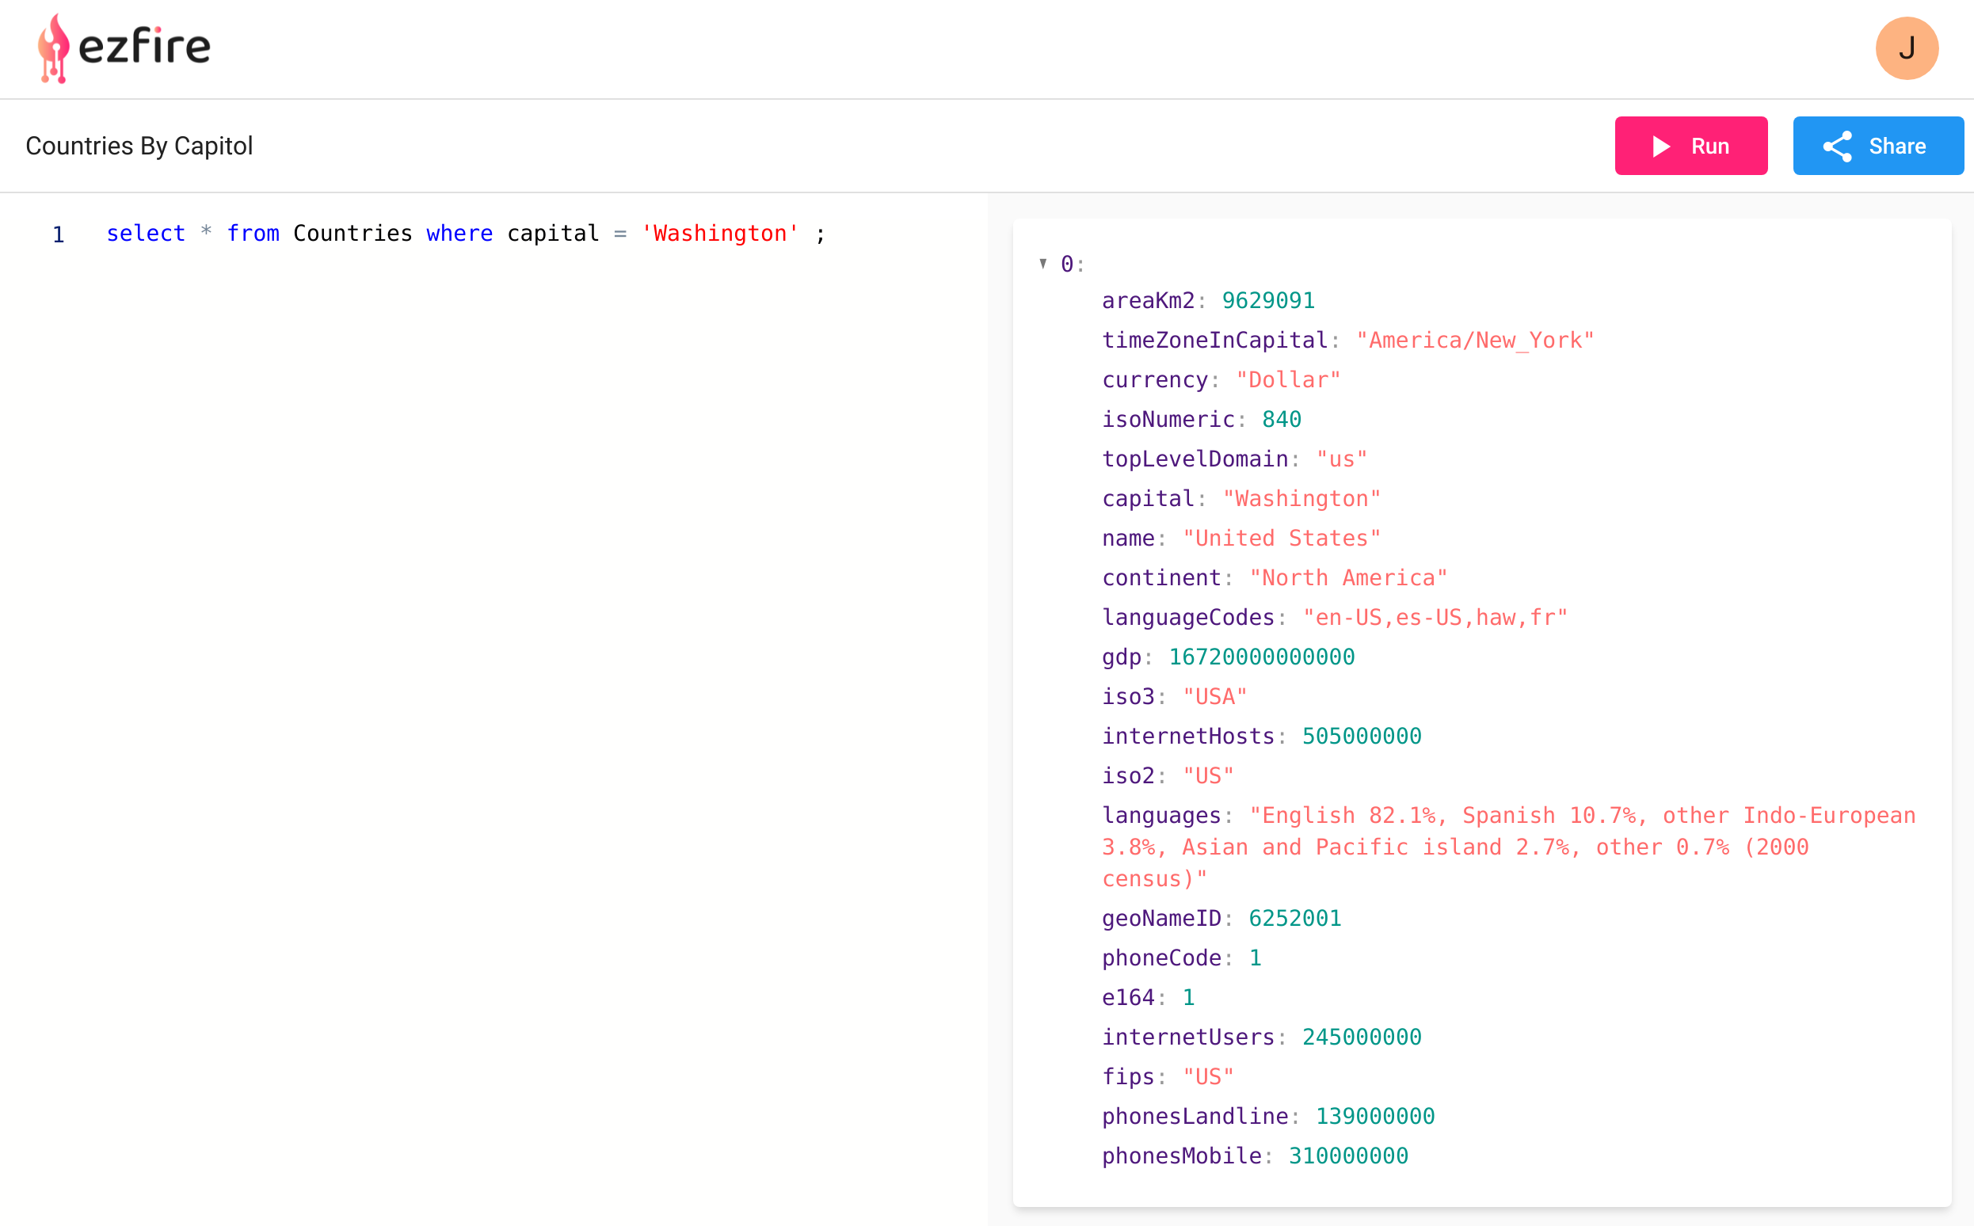The width and height of the screenshot is (1974, 1226).
Task: Click the Share button network icon
Action: pyautogui.click(x=1840, y=144)
